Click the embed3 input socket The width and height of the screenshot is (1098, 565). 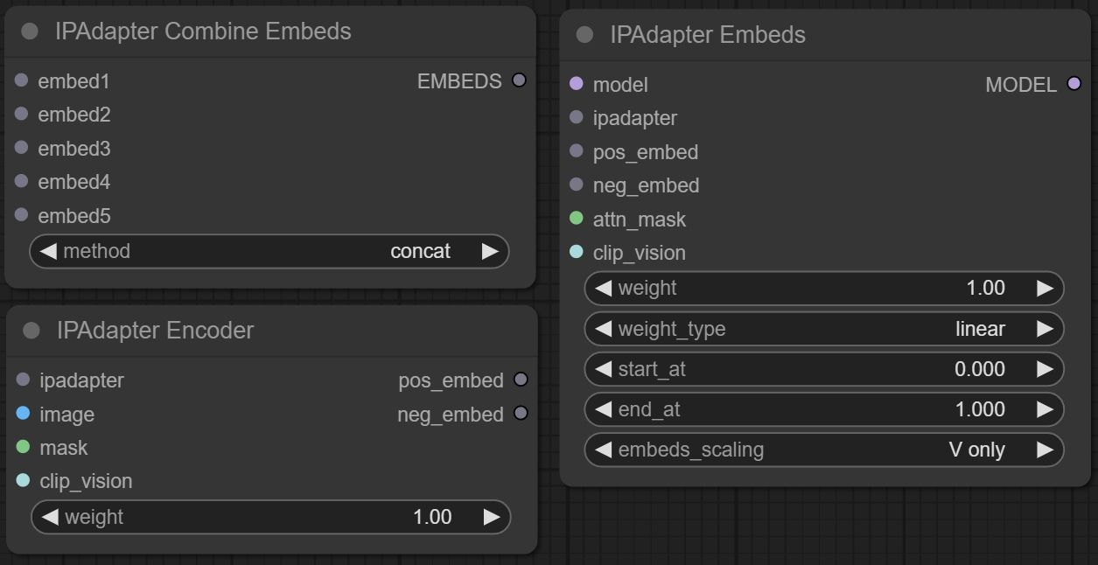21,148
